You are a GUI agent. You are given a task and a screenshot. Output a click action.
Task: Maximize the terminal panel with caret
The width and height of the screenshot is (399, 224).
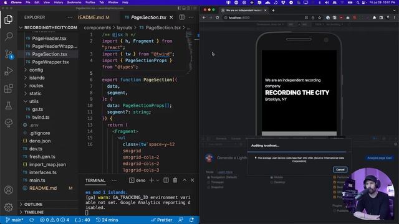(185, 180)
